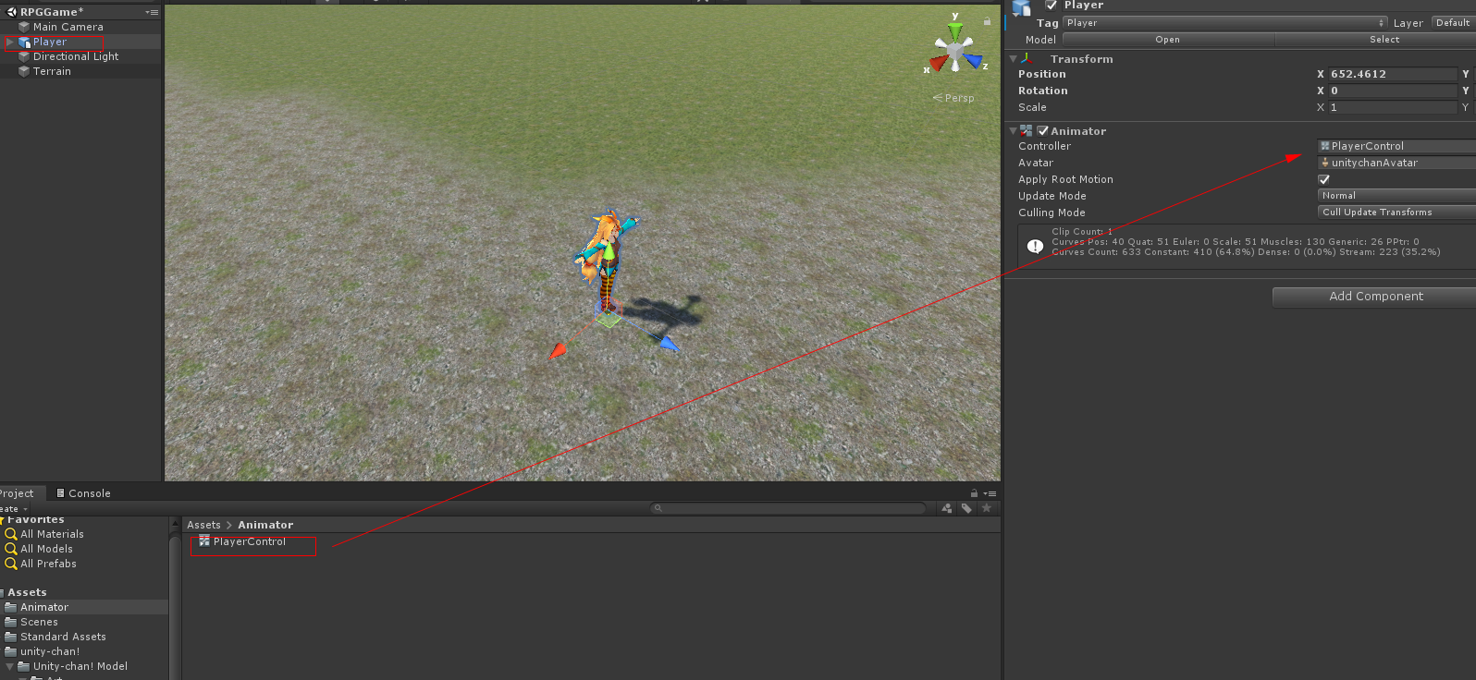The width and height of the screenshot is (1476, 680).
Task: Click the Controller field PlayerControl
Action: [x=1396, y=146]
